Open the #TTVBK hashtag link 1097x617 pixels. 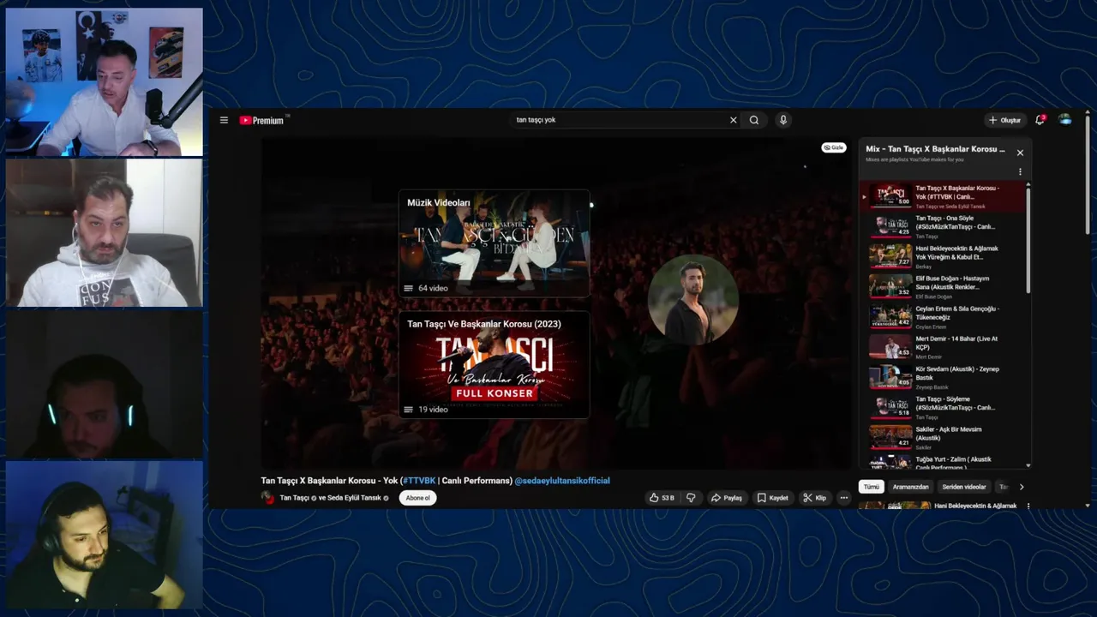[419, 481]
